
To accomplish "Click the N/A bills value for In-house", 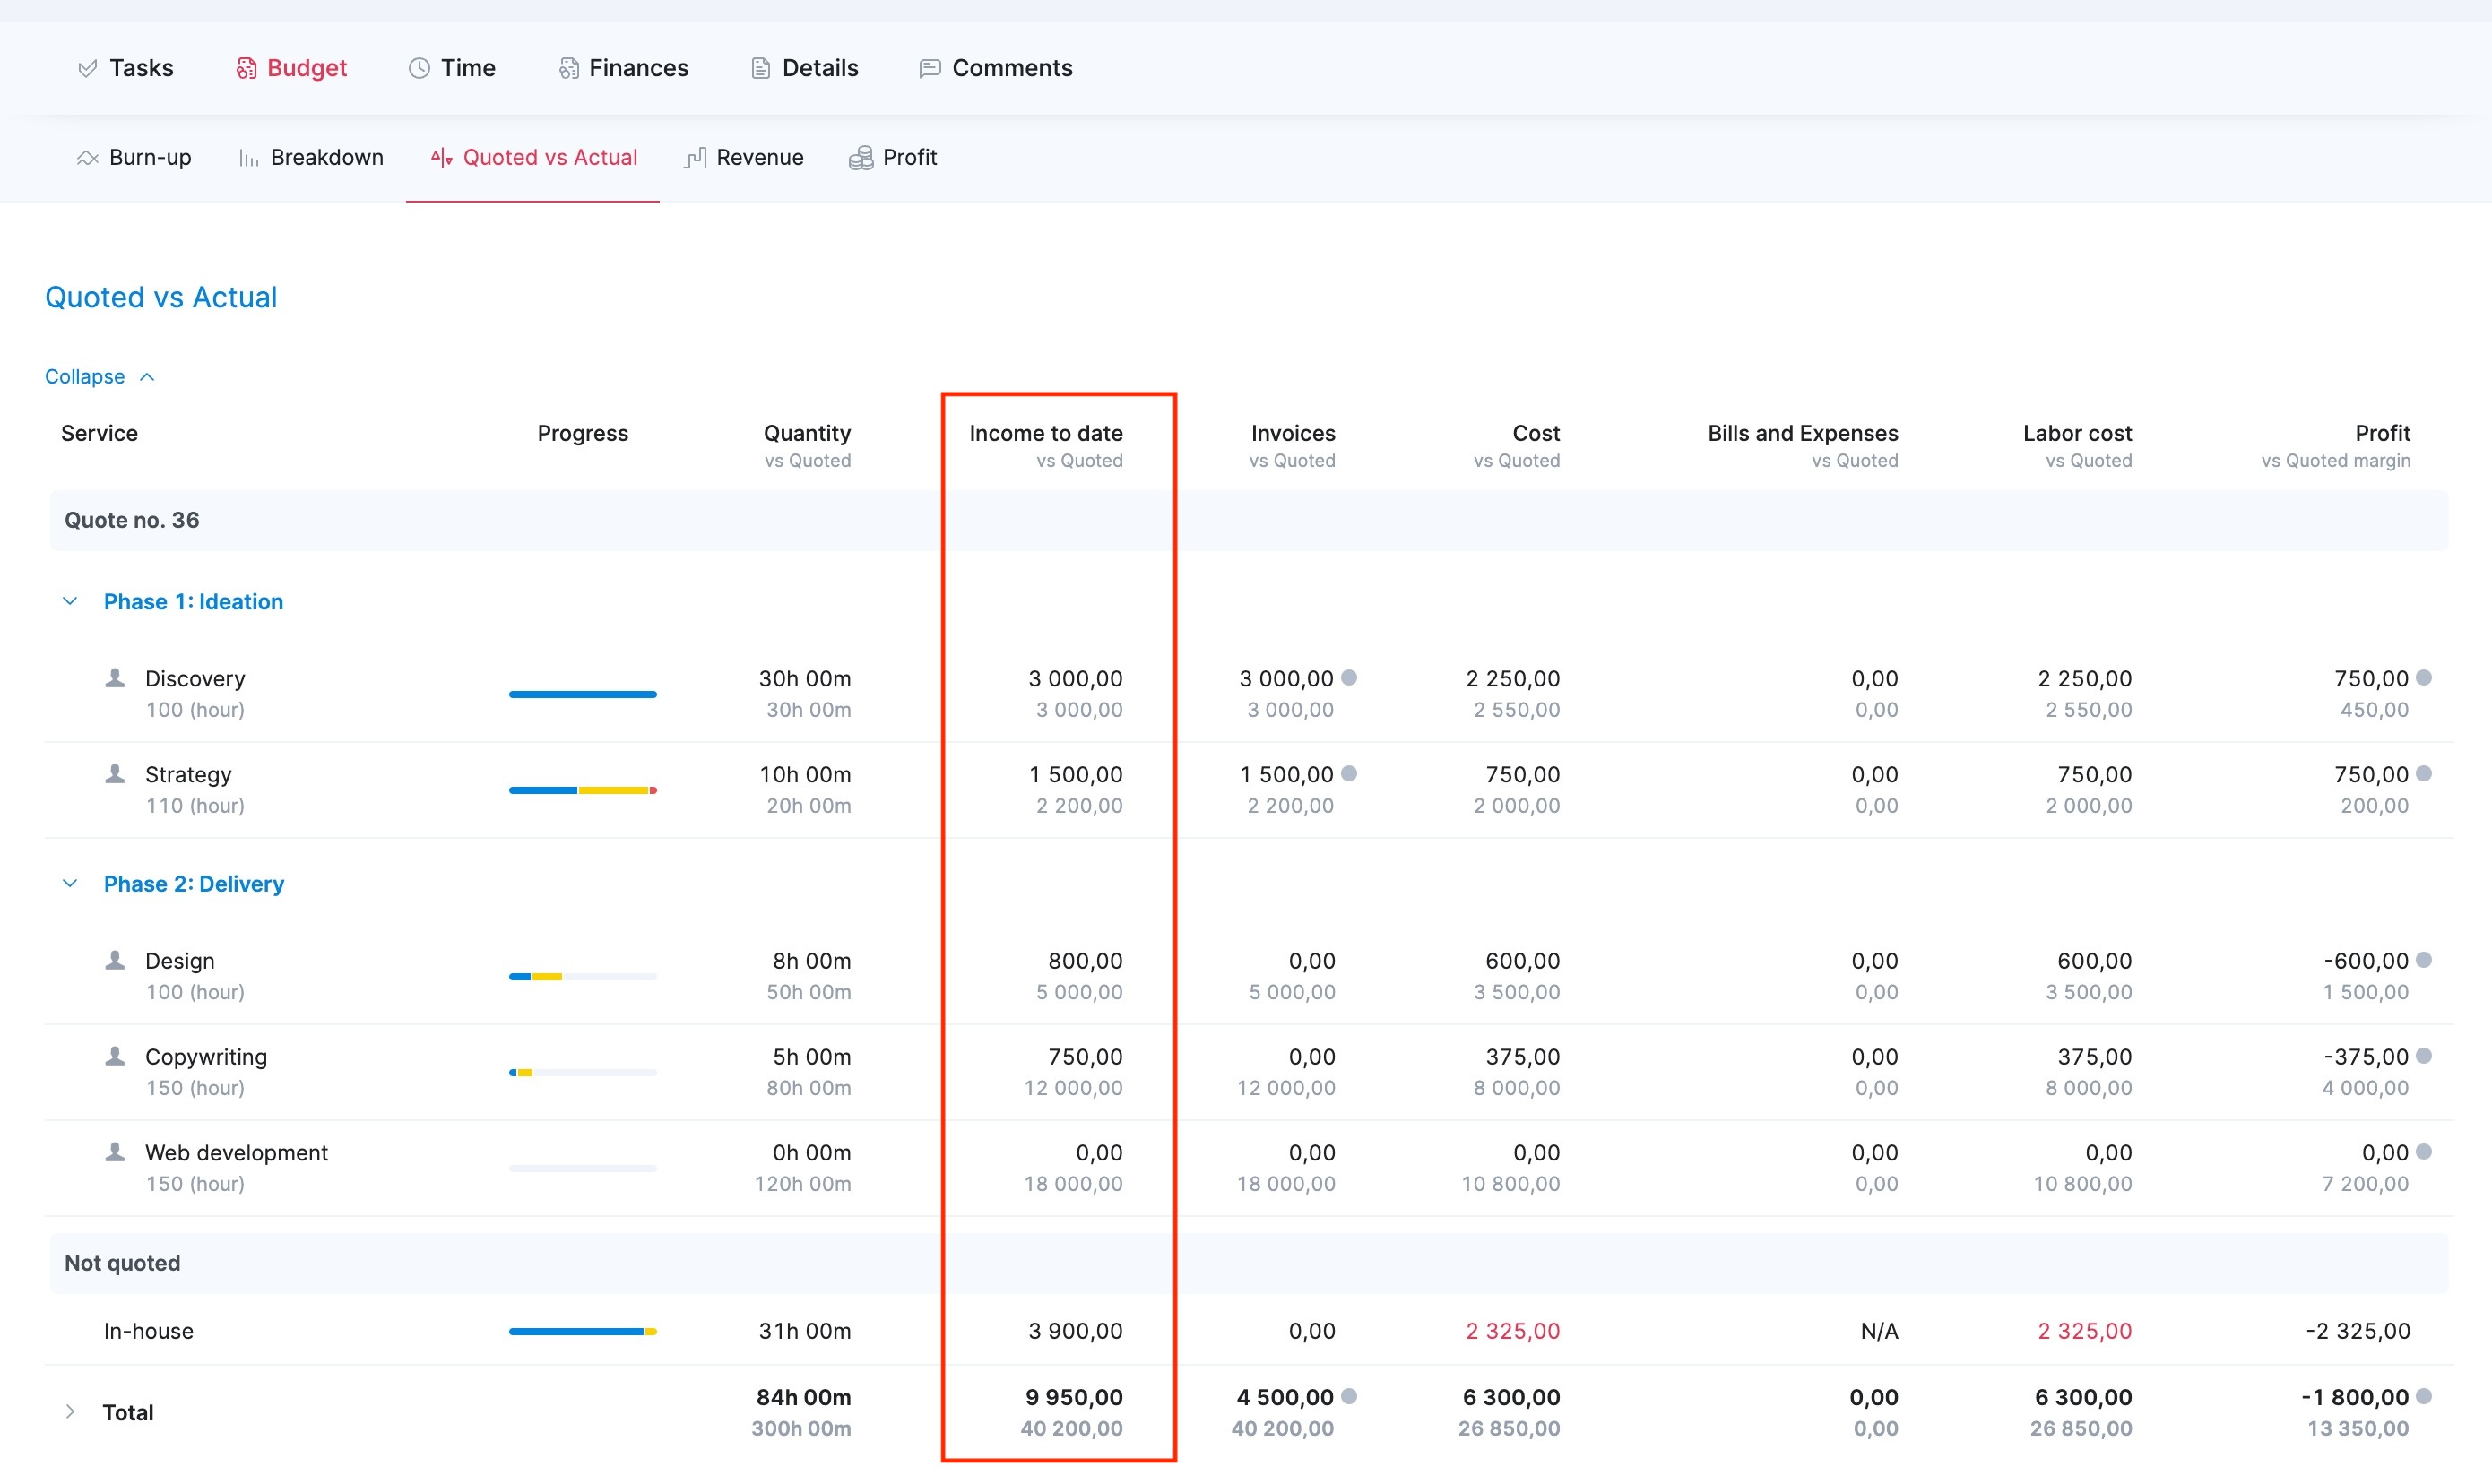I will click(x=1880, y=1331).
